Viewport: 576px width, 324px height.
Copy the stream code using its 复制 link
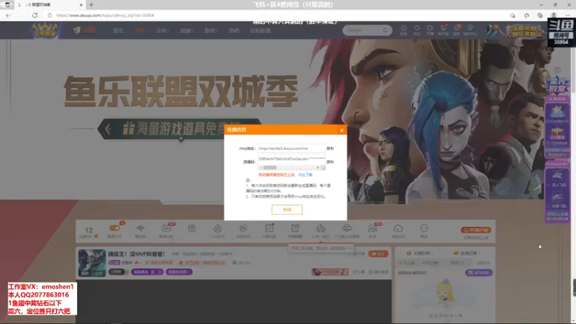[330, 162]
